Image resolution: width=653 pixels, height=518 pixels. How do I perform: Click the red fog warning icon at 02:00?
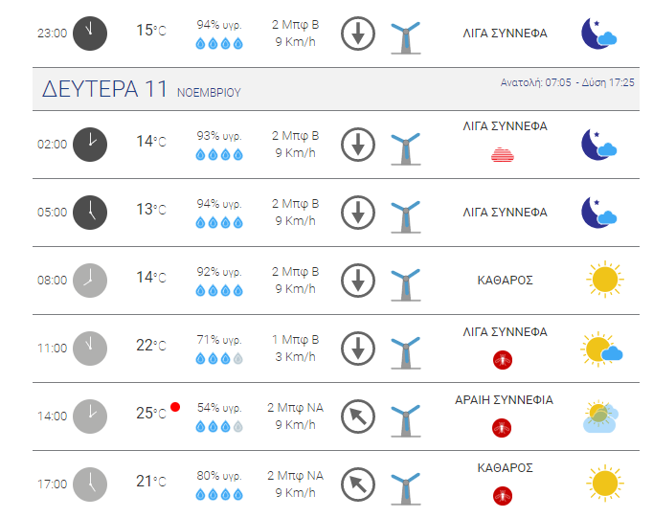[x=503, y=154]
